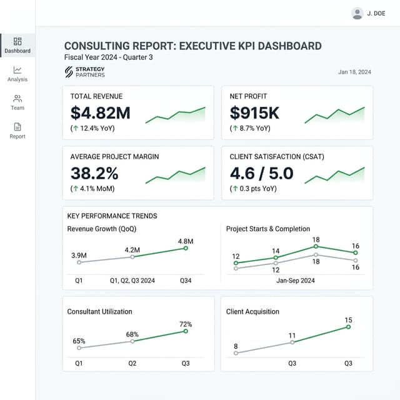Viewport: 400px width, 400px height.
Task: Open the Team people icon
Action: (17, 98)
